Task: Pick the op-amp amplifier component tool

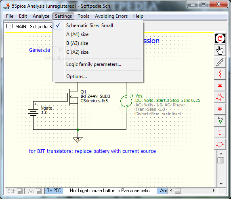Action: (x=220, y=97)
